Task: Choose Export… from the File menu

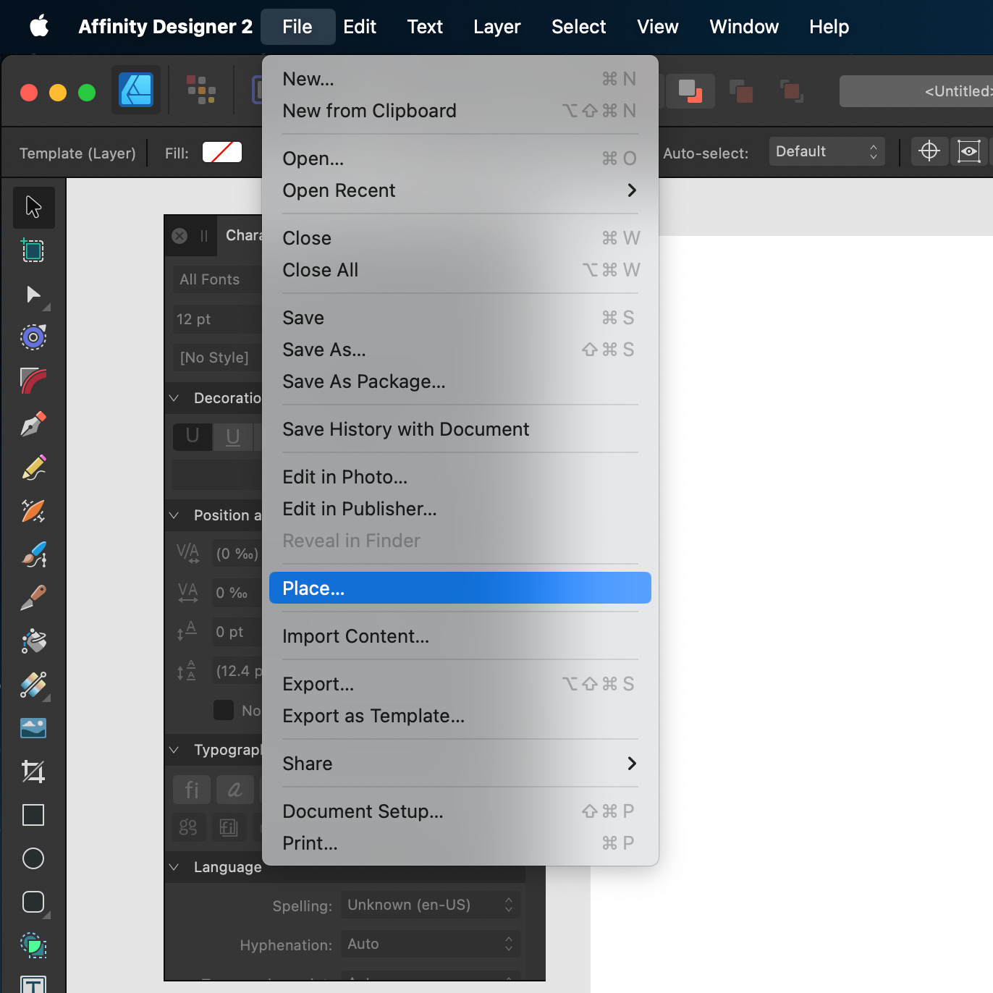Action: pos(460,684)
